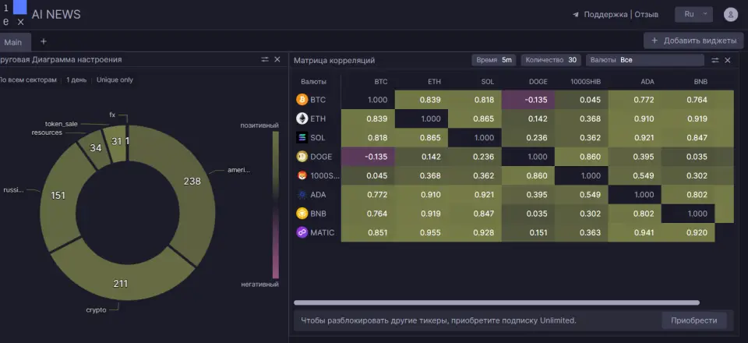Click the correlation matrix horizontal scrollbar
Screen dimensions: 748x343
(496, 302)
